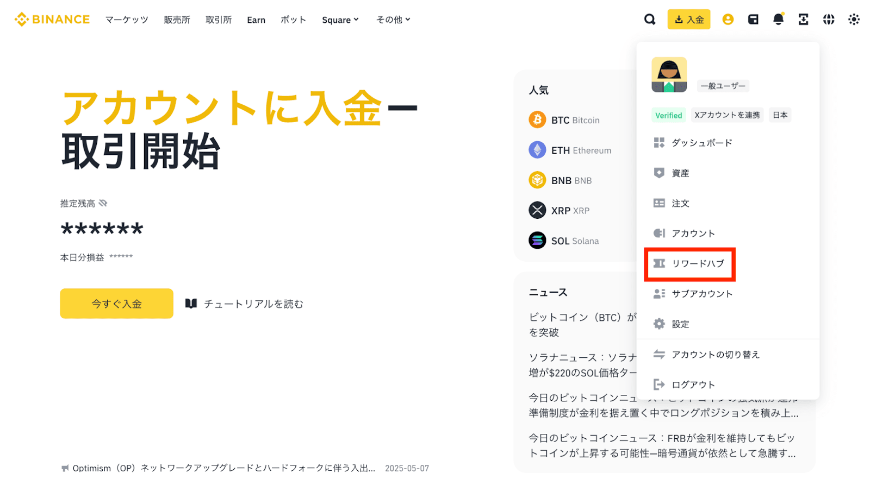Click the megaphone announcement icon
Viewport: 870px width, 498px height.
65,468
